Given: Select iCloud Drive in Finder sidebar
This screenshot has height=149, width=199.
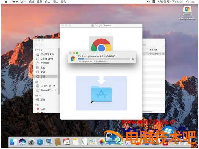Looking at the screenshot, I should 45,59.
